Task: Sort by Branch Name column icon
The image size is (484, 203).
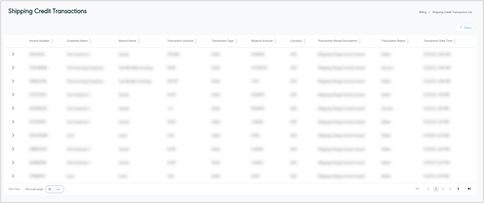Action: pyautogui.click(x=139, y=41)
